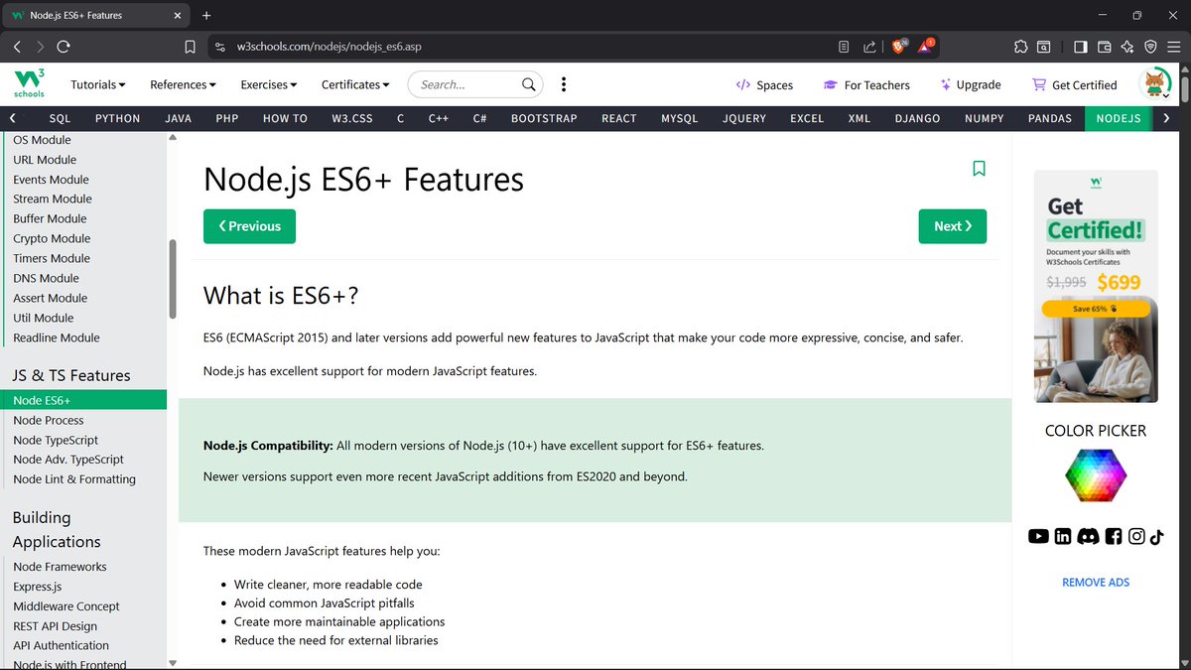This screenshot has width=1191, height=670.
Task: Open the Facebook social icon
Action: (x=1113, y=536)
